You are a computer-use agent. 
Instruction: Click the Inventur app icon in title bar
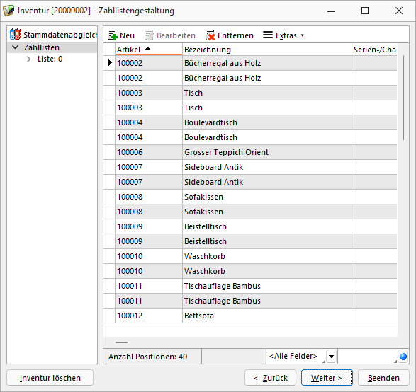point(9,11)
